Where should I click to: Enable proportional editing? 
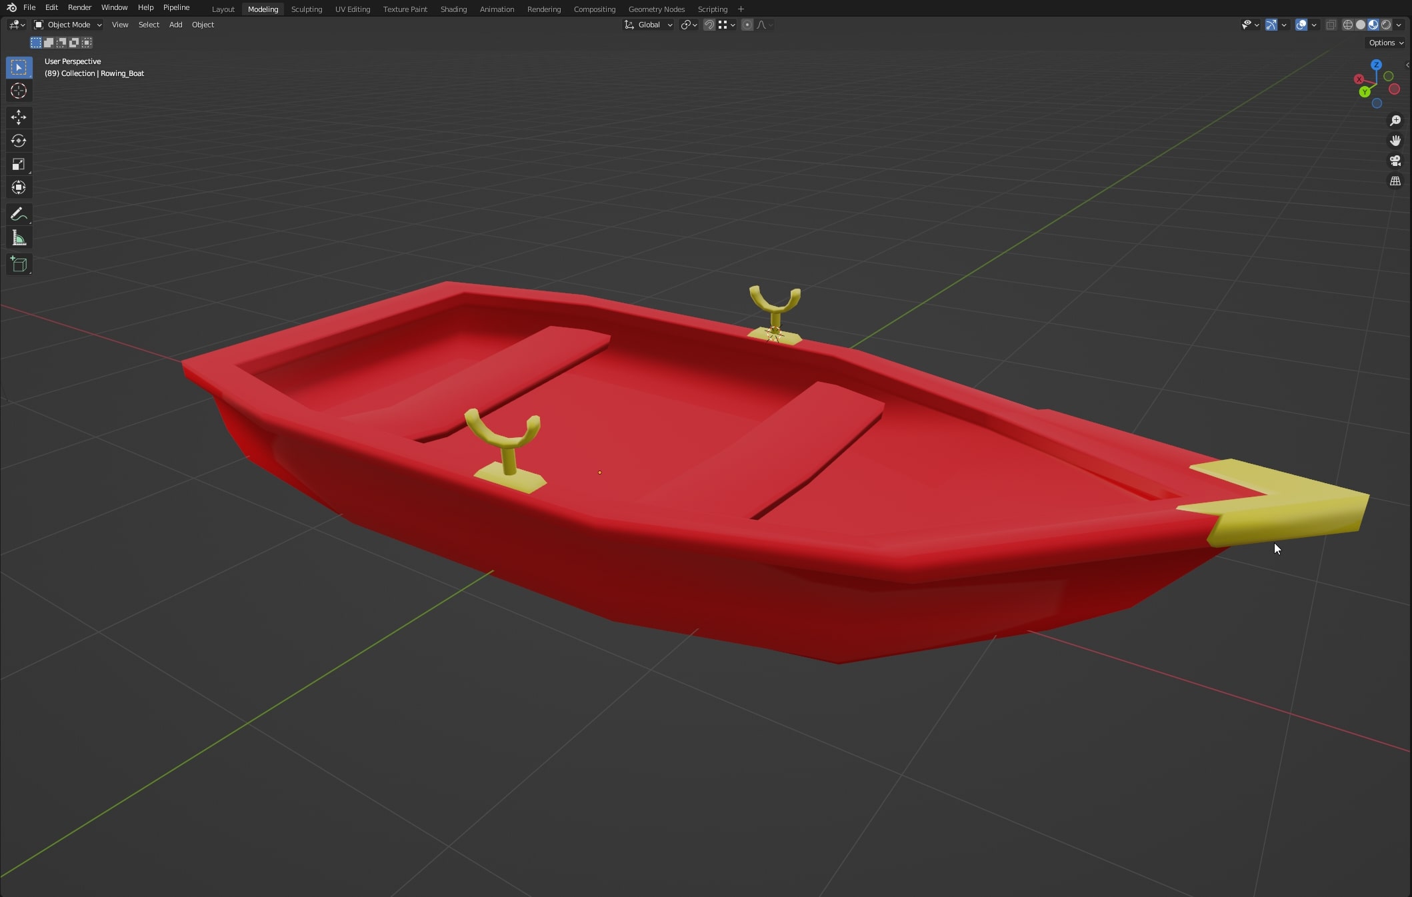click(x=747, y=25)
